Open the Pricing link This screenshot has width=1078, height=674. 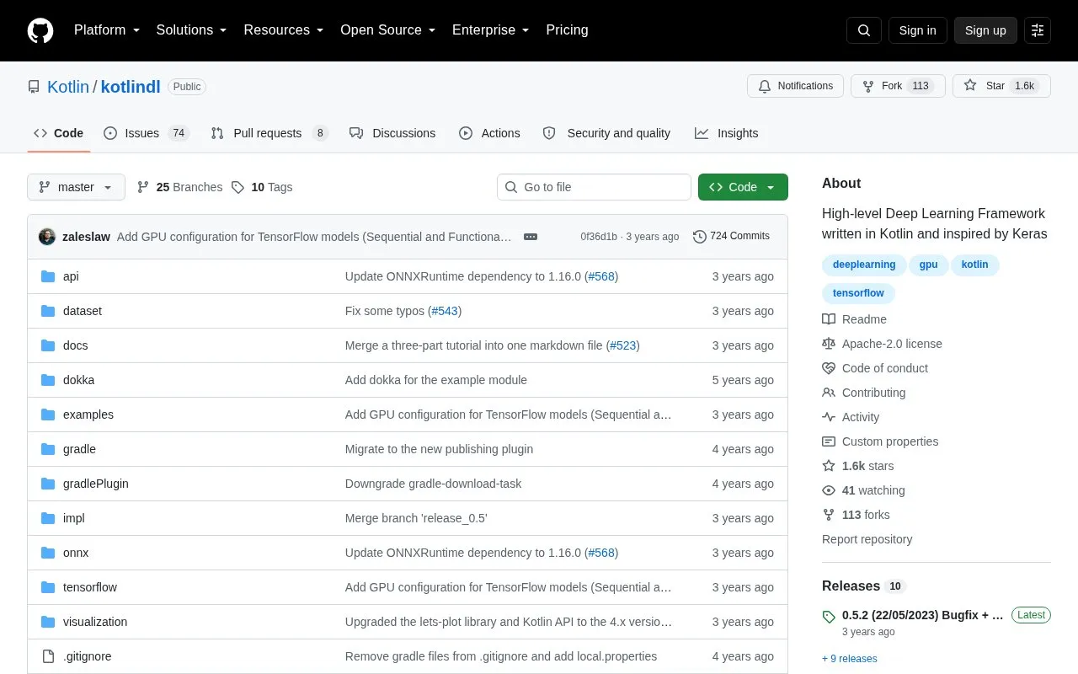click(x=567, y=30)
